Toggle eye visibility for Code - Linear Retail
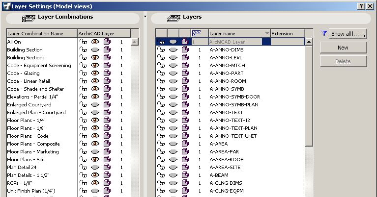This screenshot has width=377, height=197. coord(95,81)
